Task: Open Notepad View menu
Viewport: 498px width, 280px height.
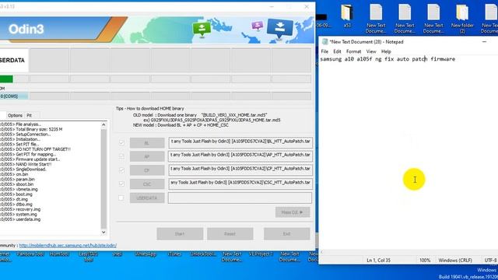Action: click(x=371, y=51)
